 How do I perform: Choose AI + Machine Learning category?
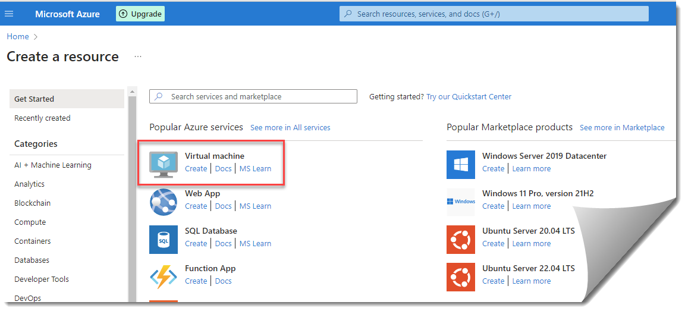point(53,165)
